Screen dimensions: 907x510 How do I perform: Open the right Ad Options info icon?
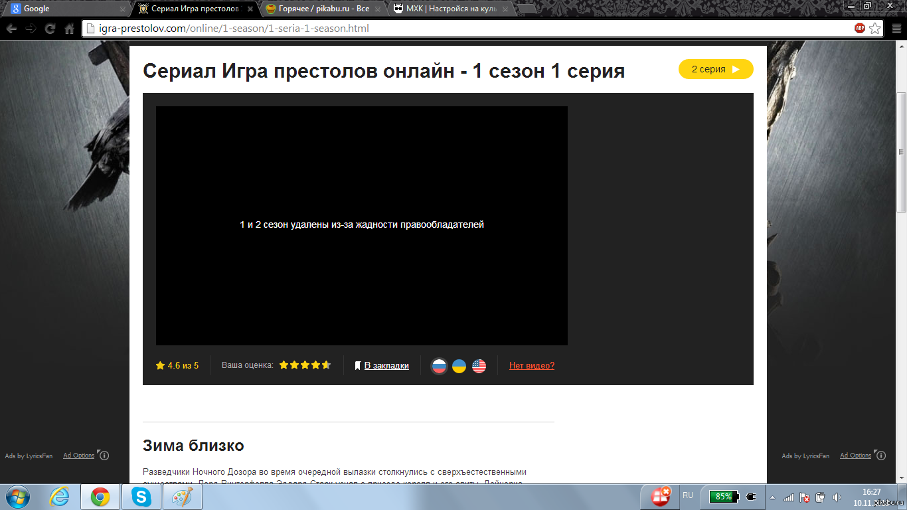880,456
